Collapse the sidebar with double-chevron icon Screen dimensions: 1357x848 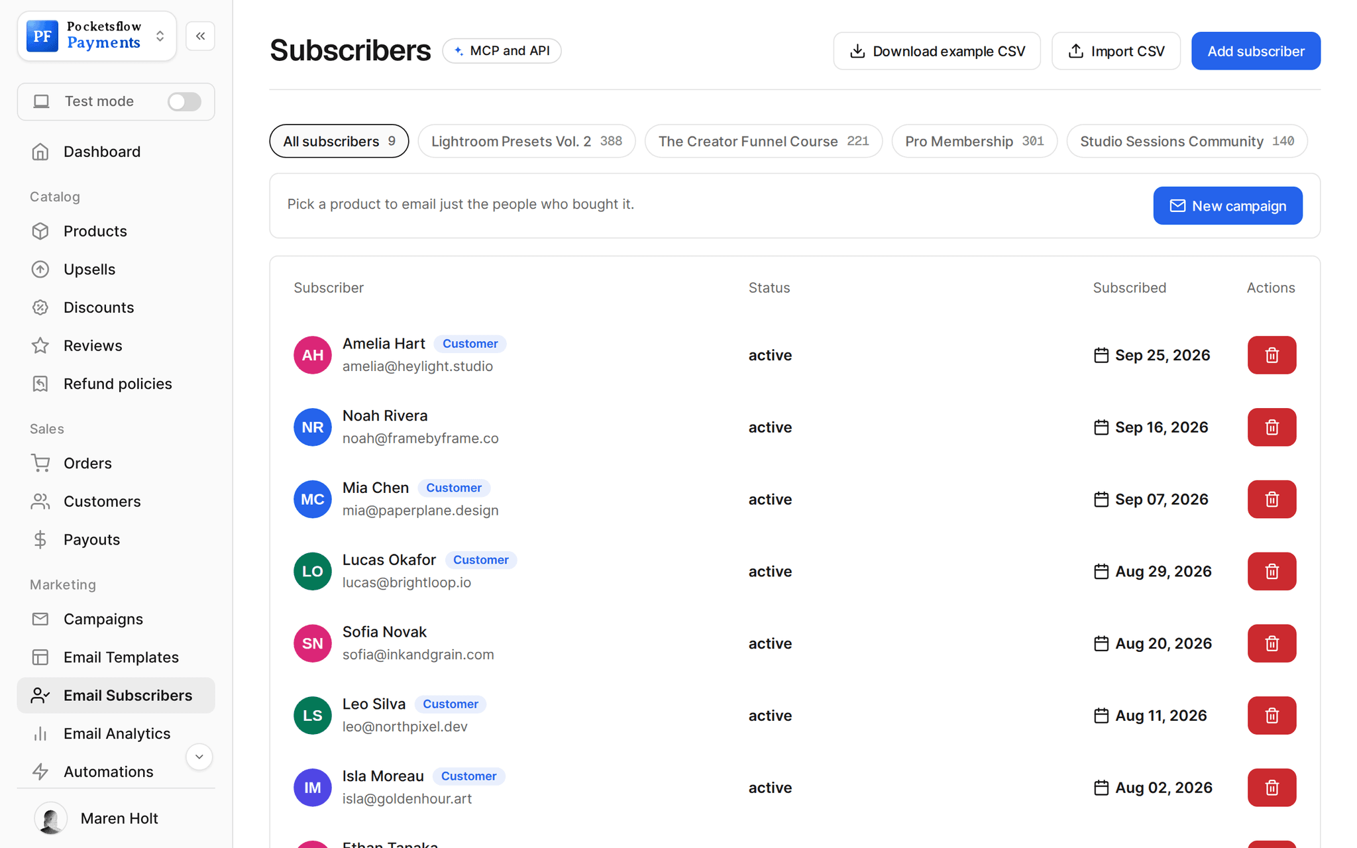tap(200, 36)
